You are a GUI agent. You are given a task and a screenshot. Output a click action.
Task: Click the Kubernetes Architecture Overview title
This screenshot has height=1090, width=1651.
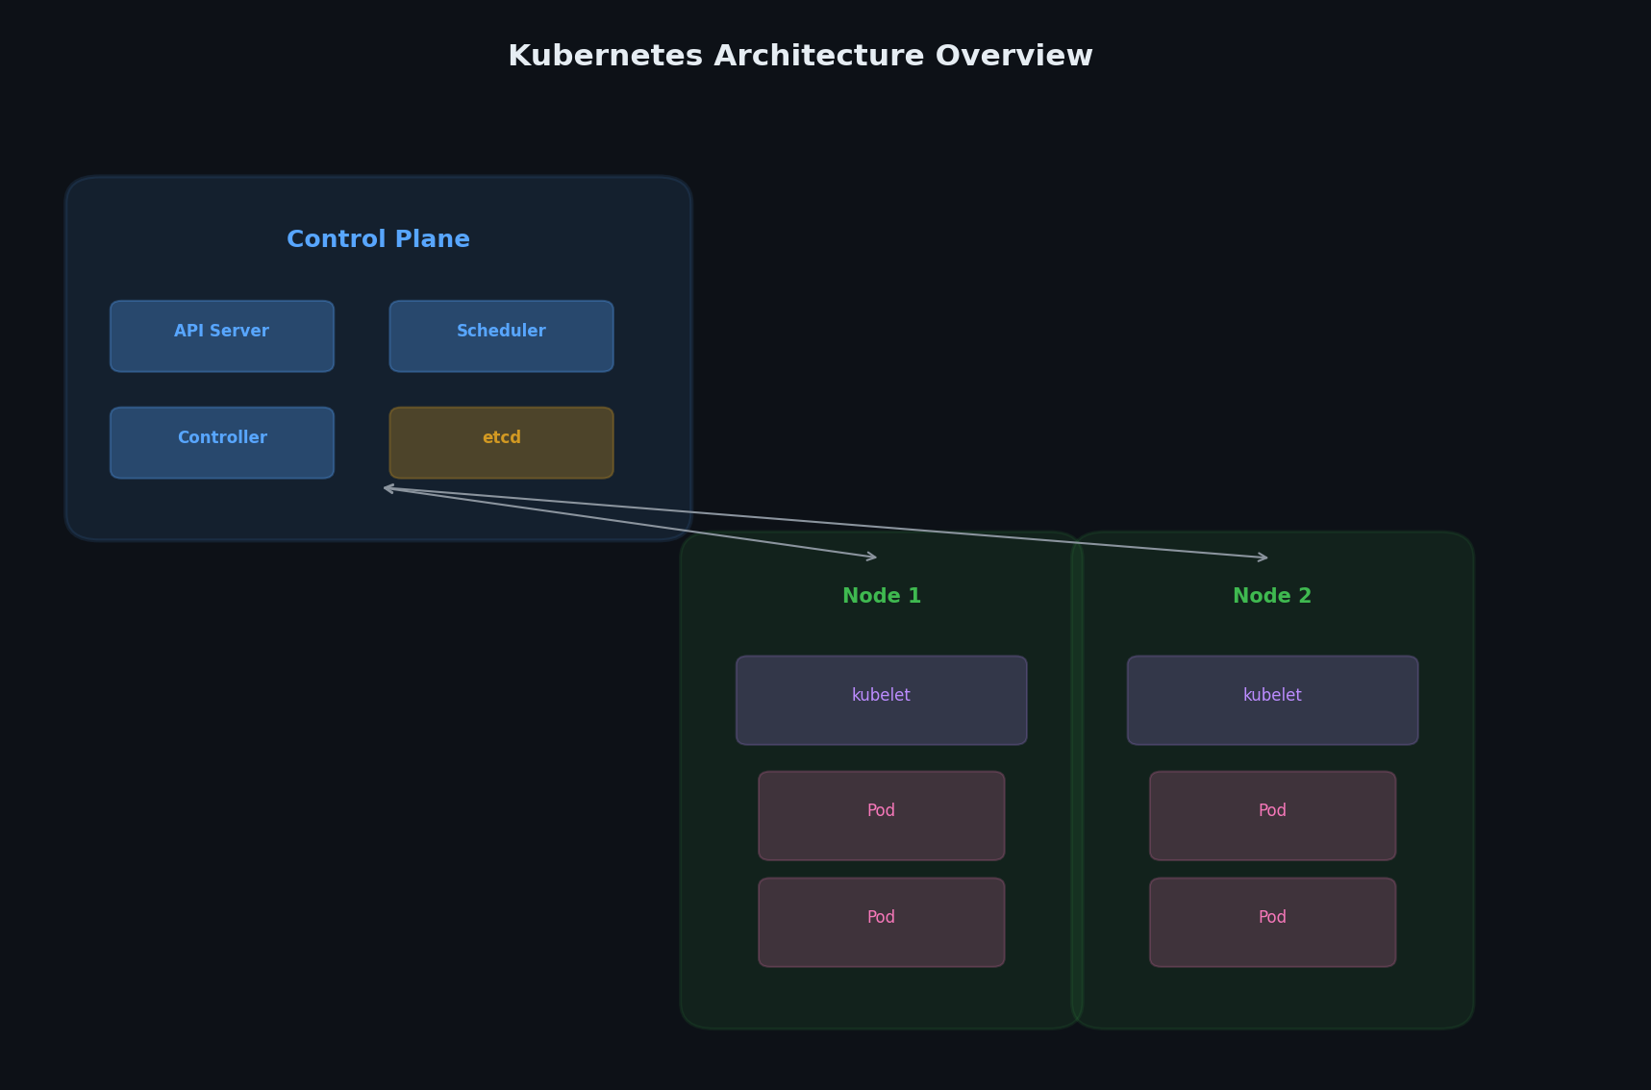point(800,56)
